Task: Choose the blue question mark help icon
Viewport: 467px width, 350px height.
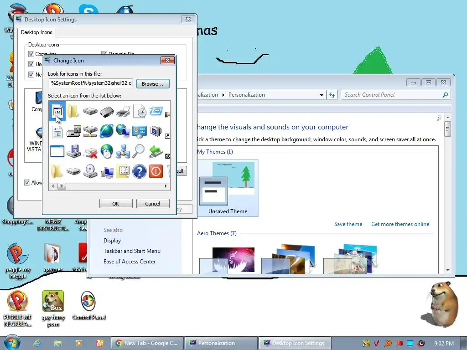Action: [x=140, y=171]
